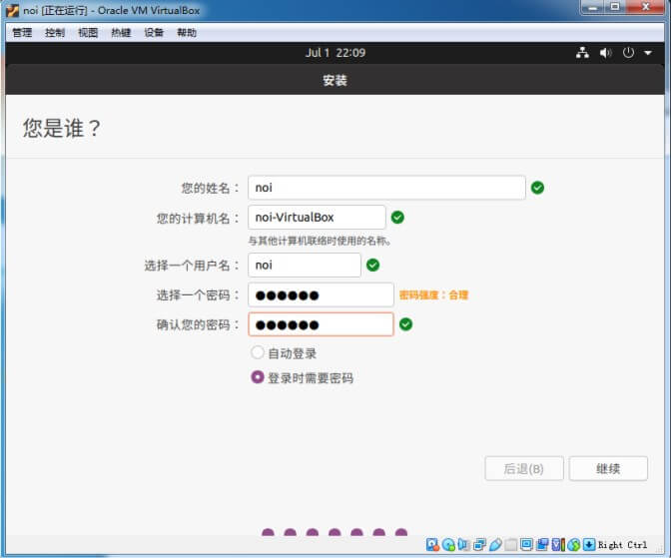Click the volume speaker icon in the top bar
Viewport: 671px width, 558px height.
click(605, 53)
